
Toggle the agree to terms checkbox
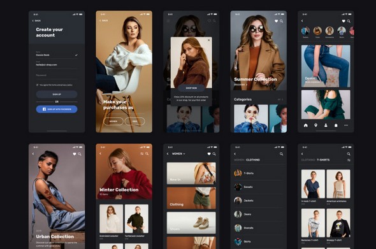click(x=37, y=85)
